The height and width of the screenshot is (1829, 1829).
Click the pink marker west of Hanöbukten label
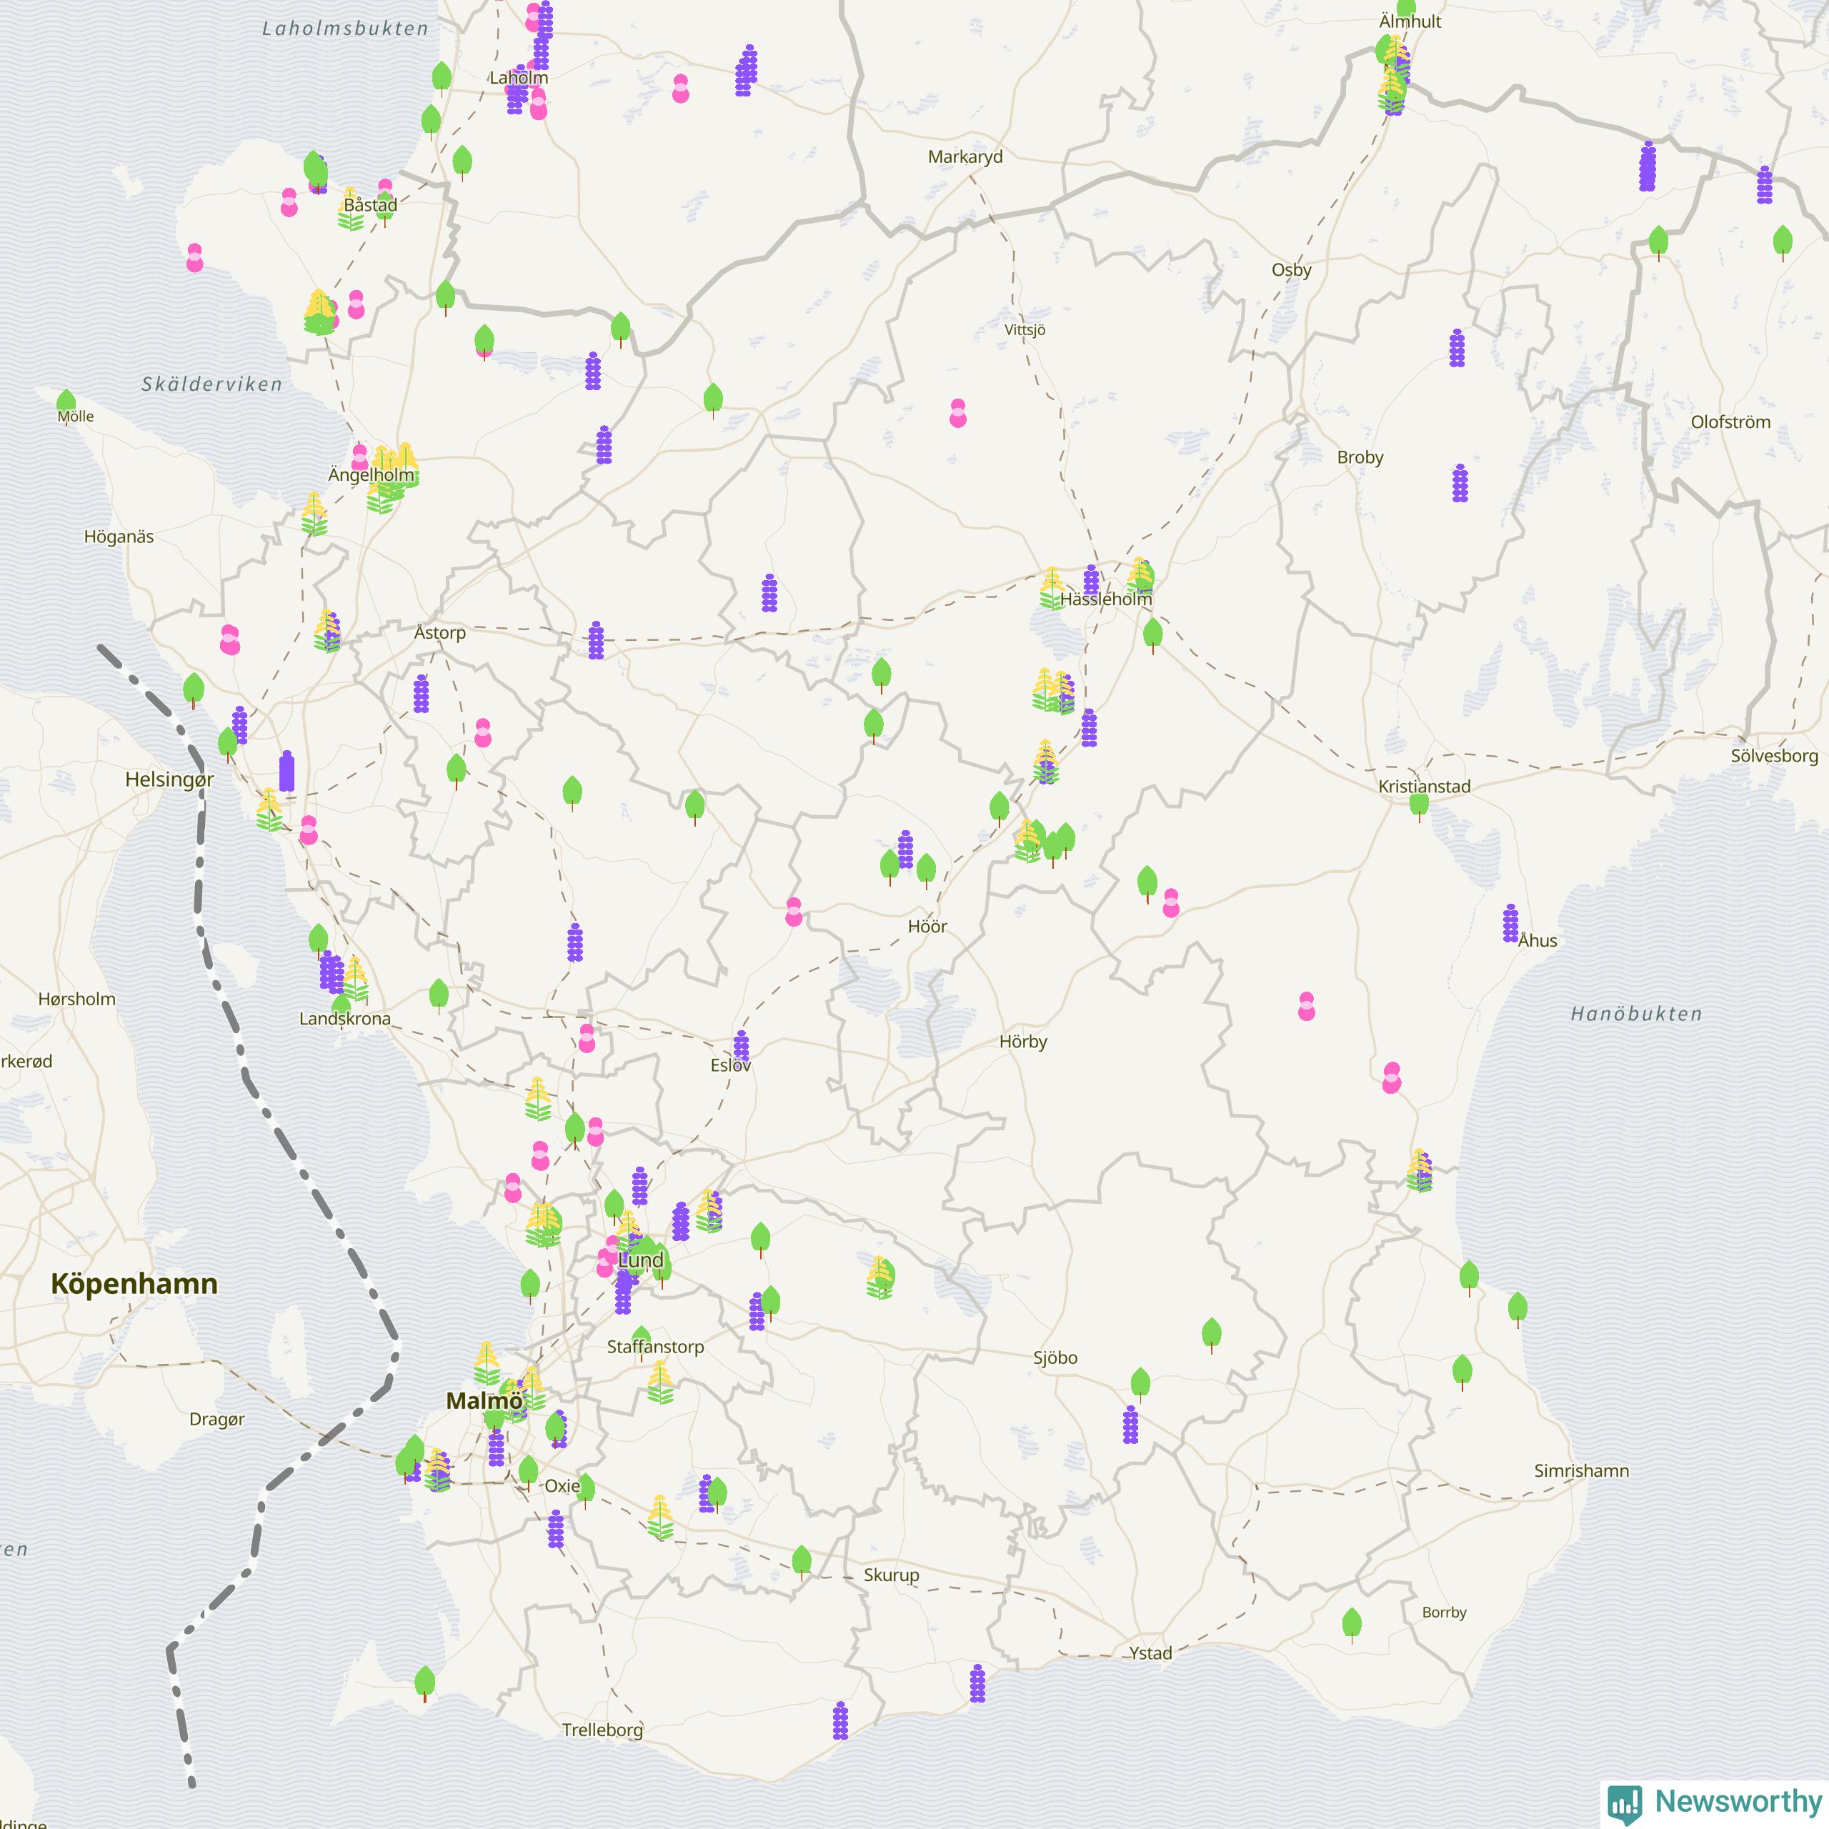[x=1307, y=1007]
